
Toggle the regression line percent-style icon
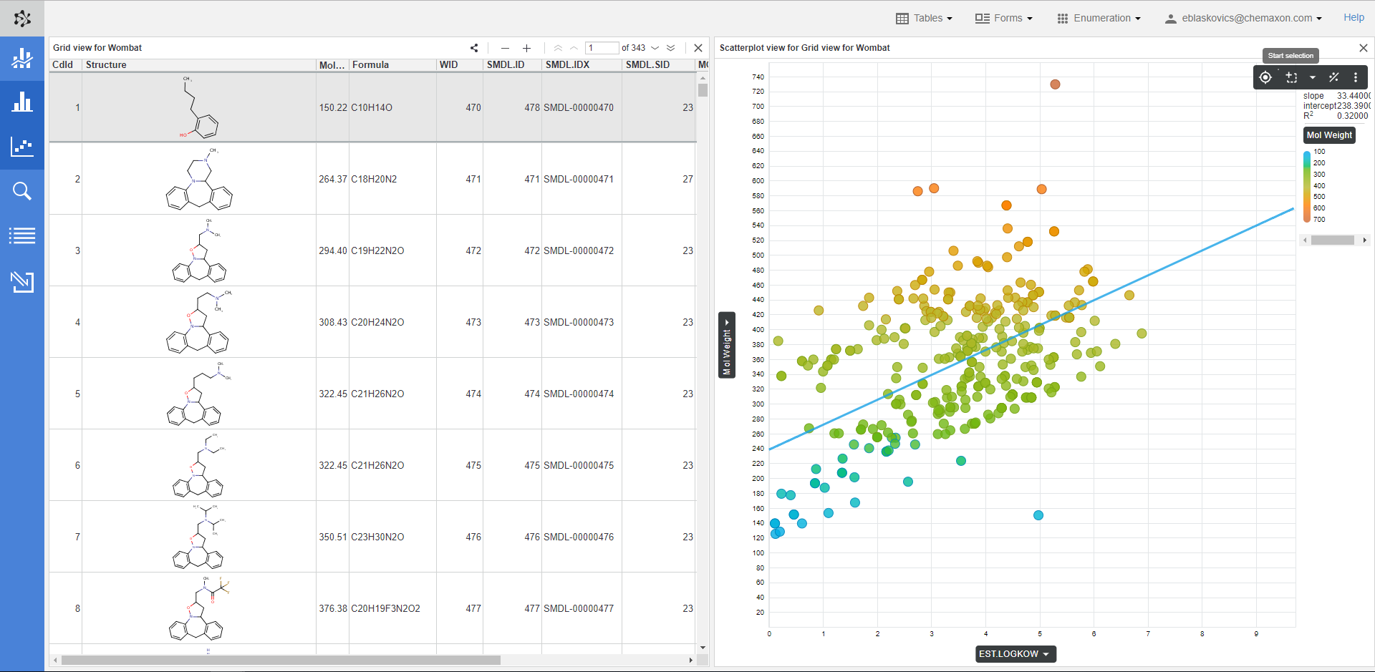[1333, 77]
